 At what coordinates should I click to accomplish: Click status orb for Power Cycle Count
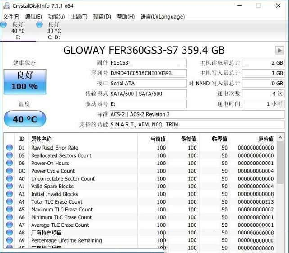(9, 171)
